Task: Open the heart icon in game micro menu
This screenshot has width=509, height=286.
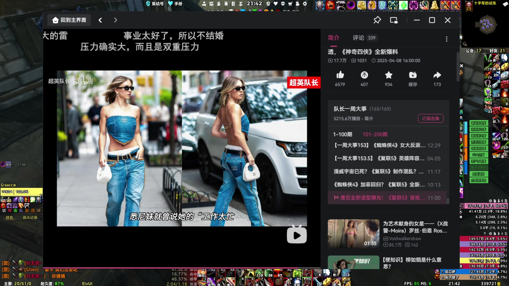Action: pos(276,4)
